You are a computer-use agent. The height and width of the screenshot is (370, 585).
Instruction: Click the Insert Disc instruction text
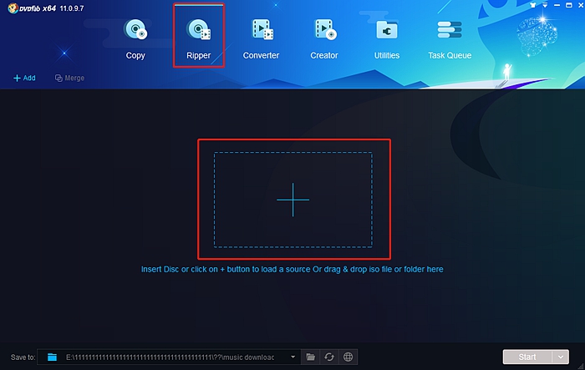point(292,269)
